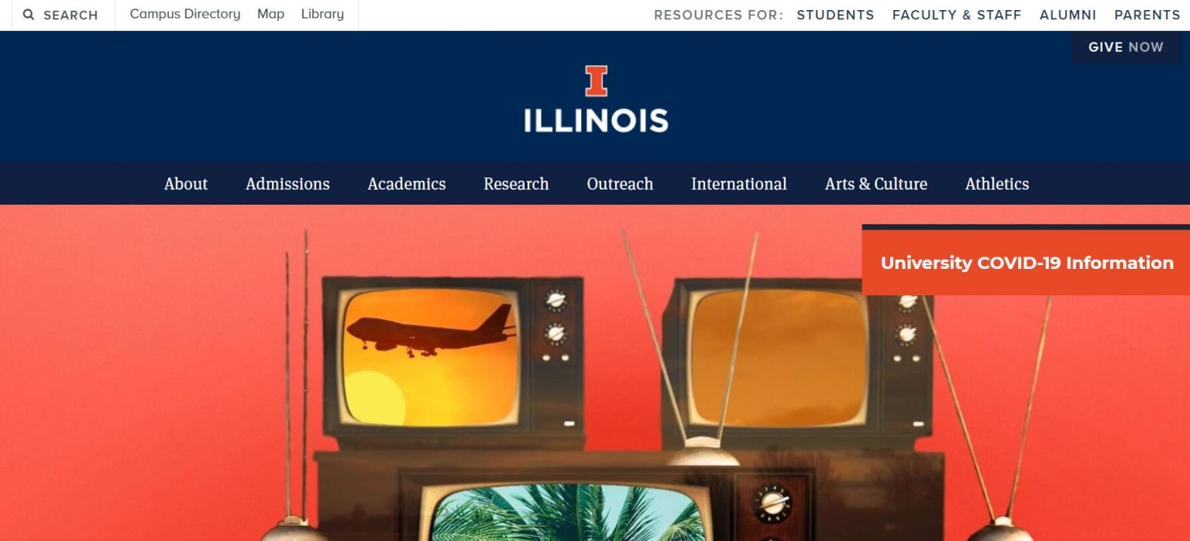This screenshot has height=541, width=1190.
Task: Open the International menu
Action: (x=739, y=184)
